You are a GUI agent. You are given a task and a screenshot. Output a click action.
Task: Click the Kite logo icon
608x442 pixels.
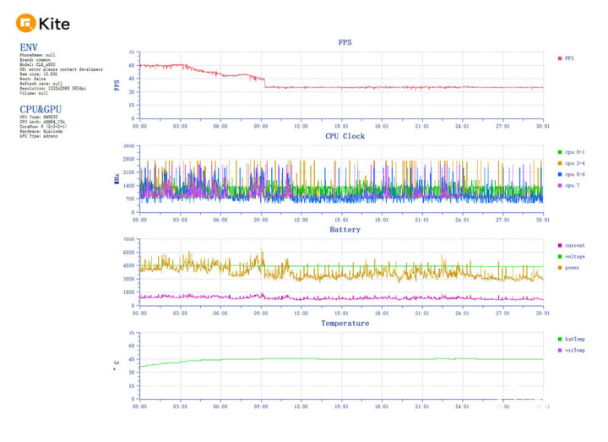[27, 22]
